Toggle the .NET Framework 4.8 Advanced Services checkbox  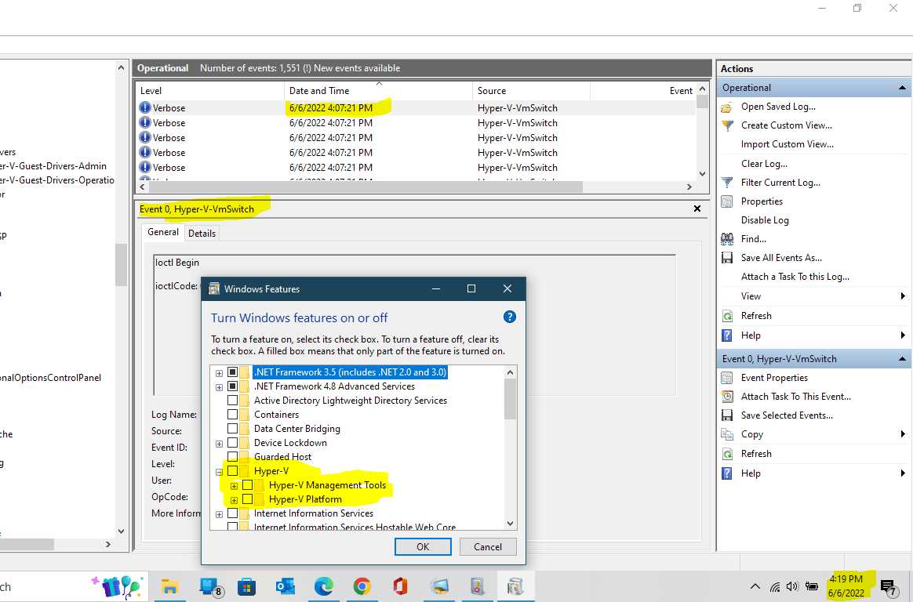click(232, 386)
